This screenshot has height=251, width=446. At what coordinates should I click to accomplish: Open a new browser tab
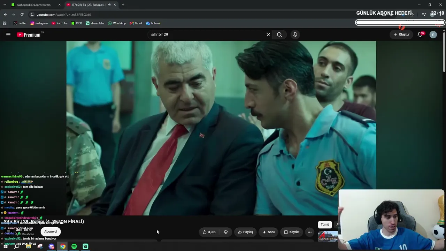pos(123,5)
